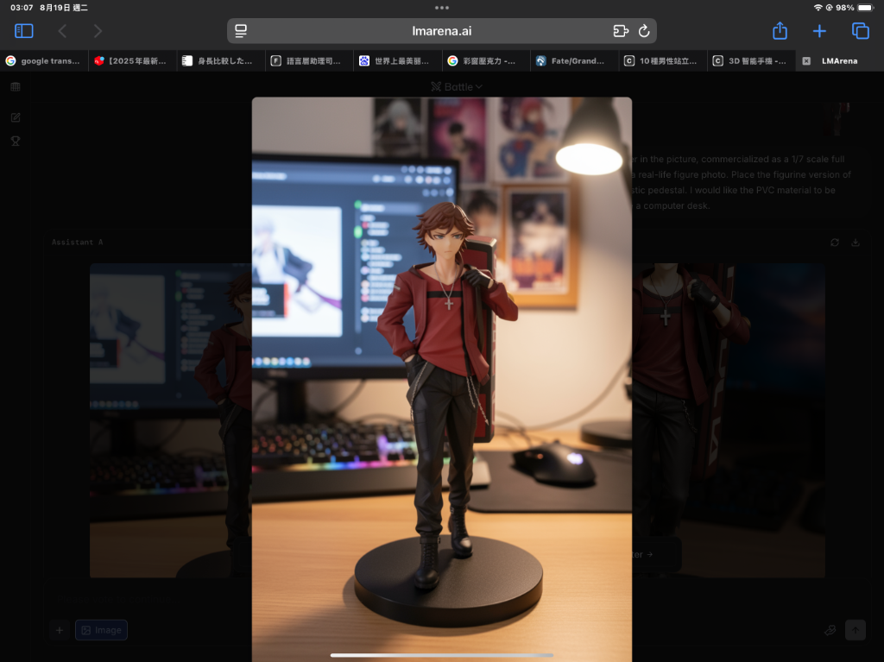Toggle the LMArena sidebar panel icon
Viewport: 884px width, 662px height.
point(16,87)
